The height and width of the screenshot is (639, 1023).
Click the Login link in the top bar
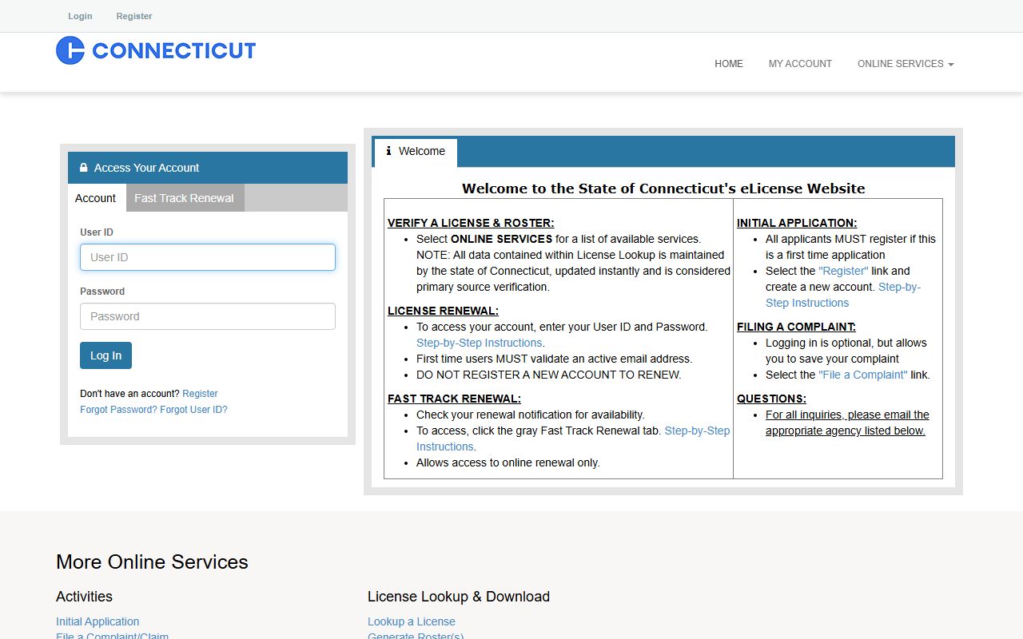tap(80, 16)
